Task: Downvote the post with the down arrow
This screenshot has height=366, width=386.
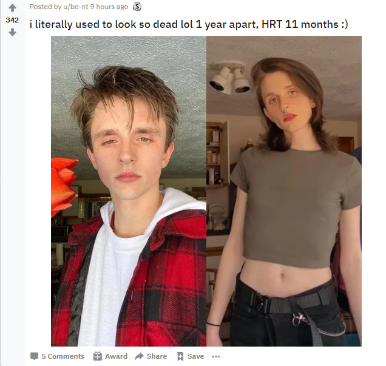Action: coord(12,32)
